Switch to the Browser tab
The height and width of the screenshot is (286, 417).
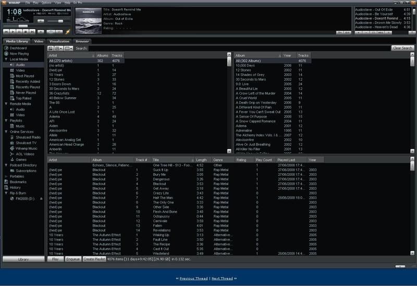[82, 42]
